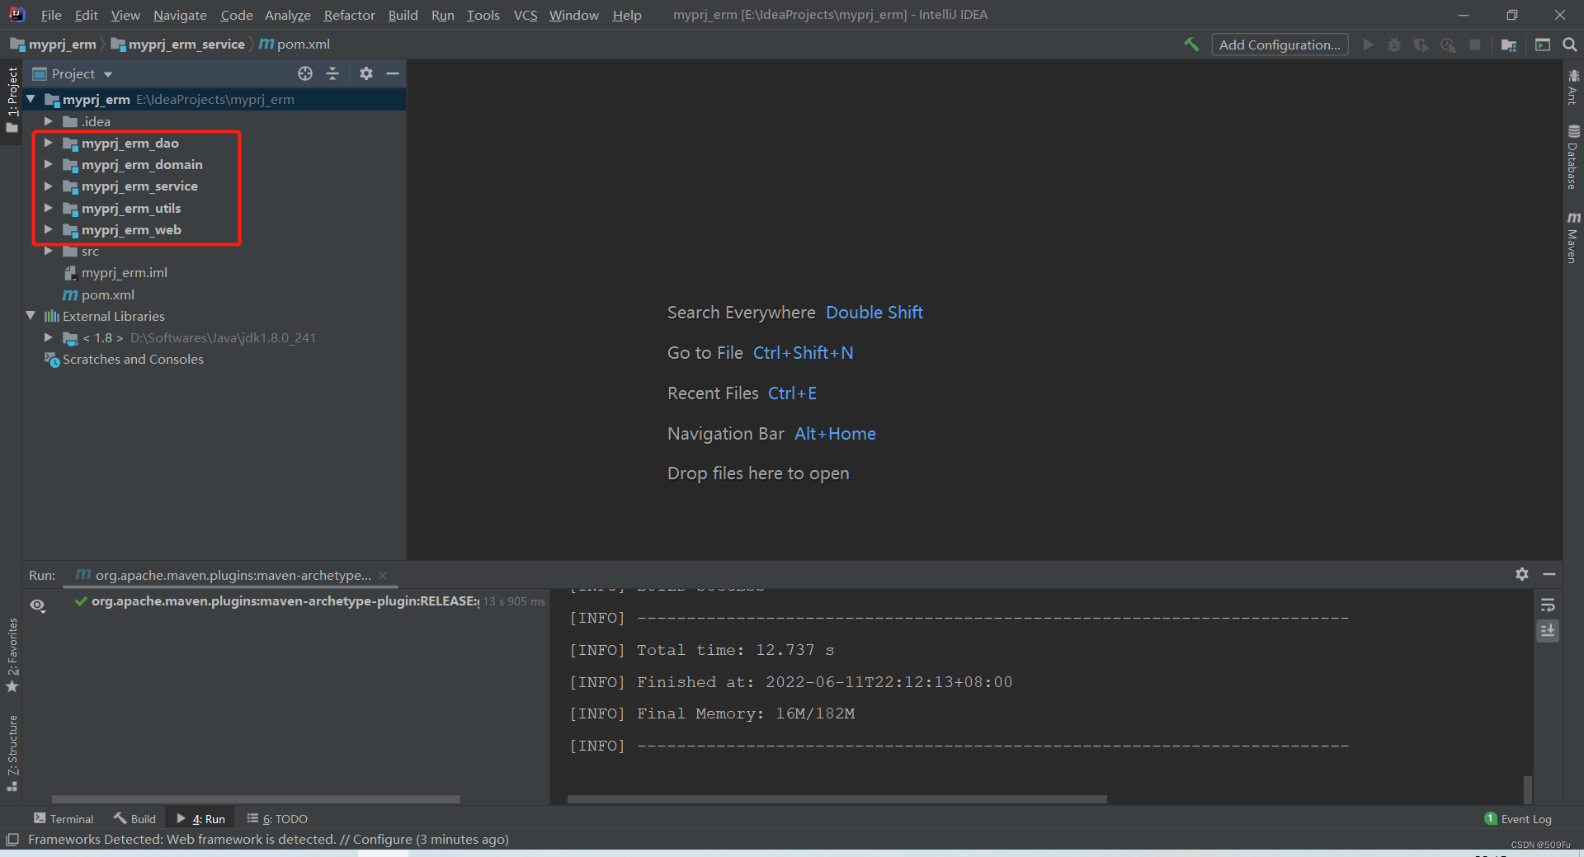Hide the Run tool window
The image size is (1584, 857).
point(1549,574)
